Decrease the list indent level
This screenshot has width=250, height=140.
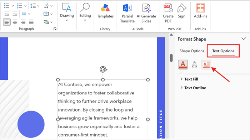click(7, 14)
